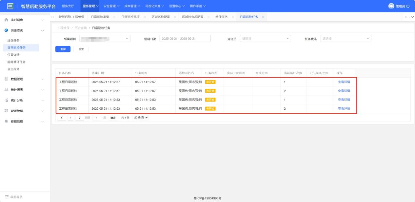Screen dimensions: 415x202
Task: Close the 区域检查项配置 tab
Action: pyautogui.click(x=208, y=17)
